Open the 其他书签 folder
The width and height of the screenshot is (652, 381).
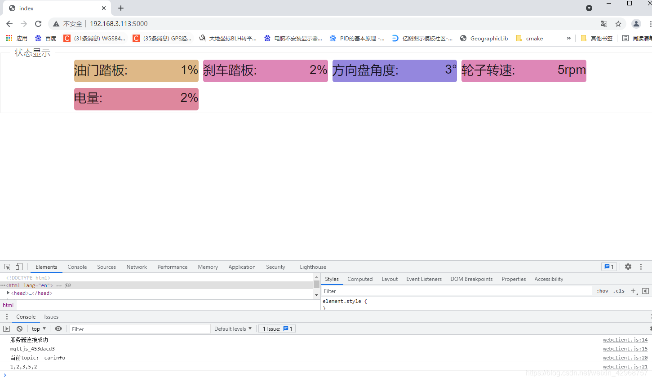(x=596, y=38)
